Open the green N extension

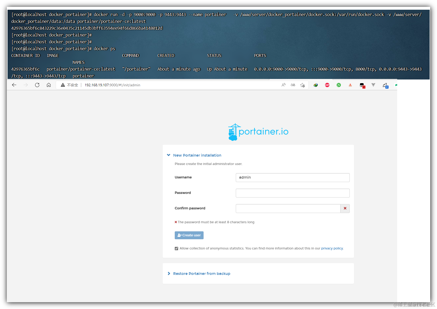point(339,85)
